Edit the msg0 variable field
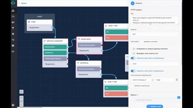Viewport: 193px width, 108px height. click(165, 80)
